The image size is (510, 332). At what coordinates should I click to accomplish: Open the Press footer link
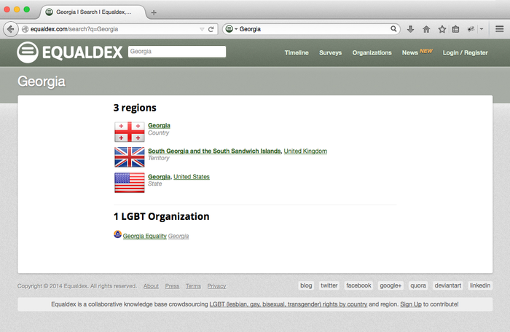172,286
